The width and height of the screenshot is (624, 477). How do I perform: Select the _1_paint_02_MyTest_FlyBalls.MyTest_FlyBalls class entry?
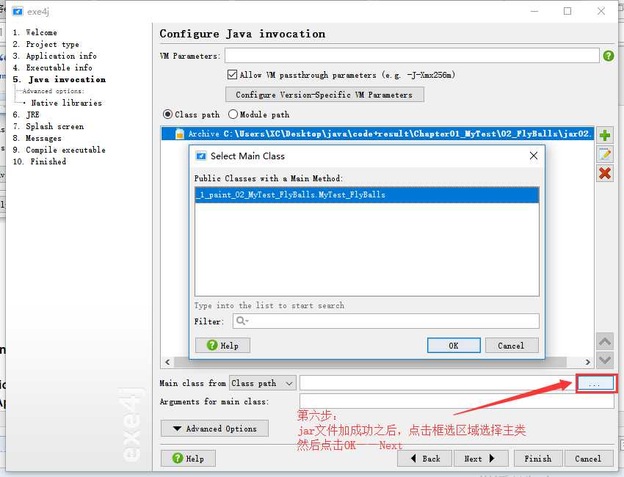367,195
